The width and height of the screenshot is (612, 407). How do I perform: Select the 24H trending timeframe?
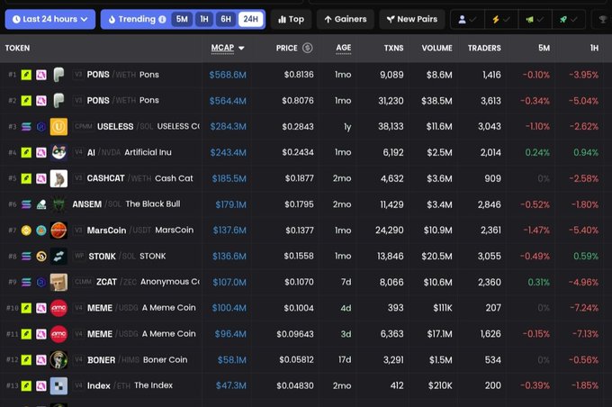[x=250, y=19]
